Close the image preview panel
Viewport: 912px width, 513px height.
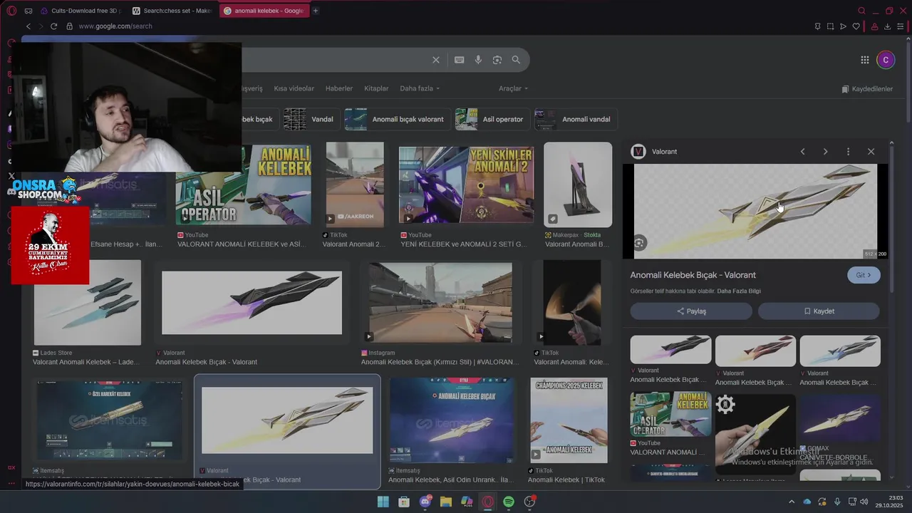871,152
